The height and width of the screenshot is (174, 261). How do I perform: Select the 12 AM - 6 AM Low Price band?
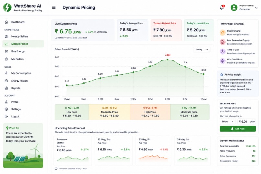pyautogui.click(x=72, y=112)
